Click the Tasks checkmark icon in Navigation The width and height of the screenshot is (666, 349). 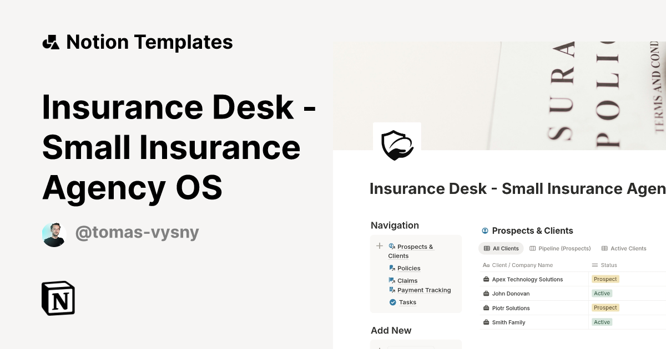pos(392,302)
